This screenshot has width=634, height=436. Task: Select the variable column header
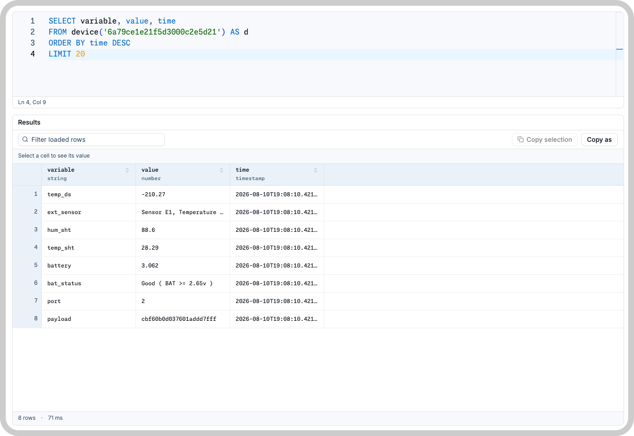pyautogui.click(x=89, y=174)
